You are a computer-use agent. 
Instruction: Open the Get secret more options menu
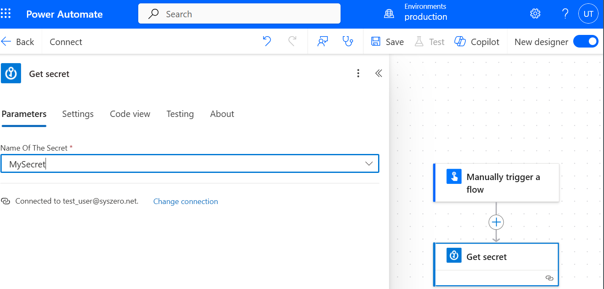358,74
